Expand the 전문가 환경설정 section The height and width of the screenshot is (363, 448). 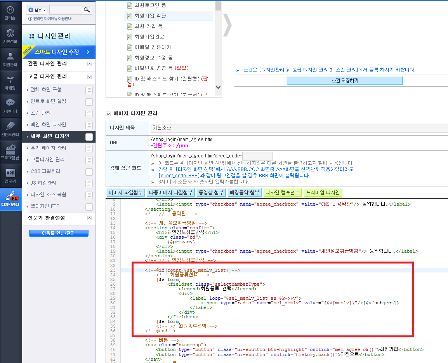point(89,218)
